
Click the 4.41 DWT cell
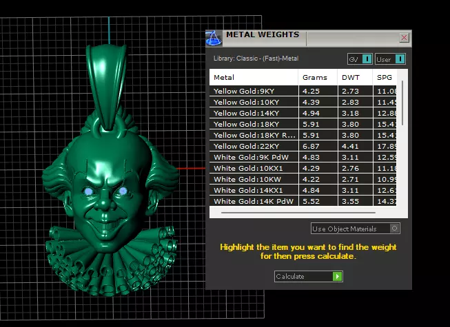356,146
